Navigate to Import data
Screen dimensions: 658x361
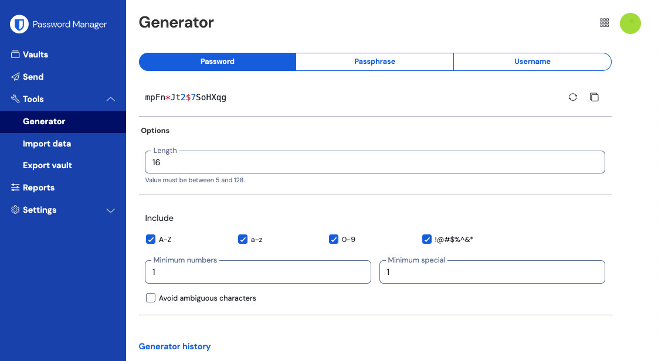47,144
